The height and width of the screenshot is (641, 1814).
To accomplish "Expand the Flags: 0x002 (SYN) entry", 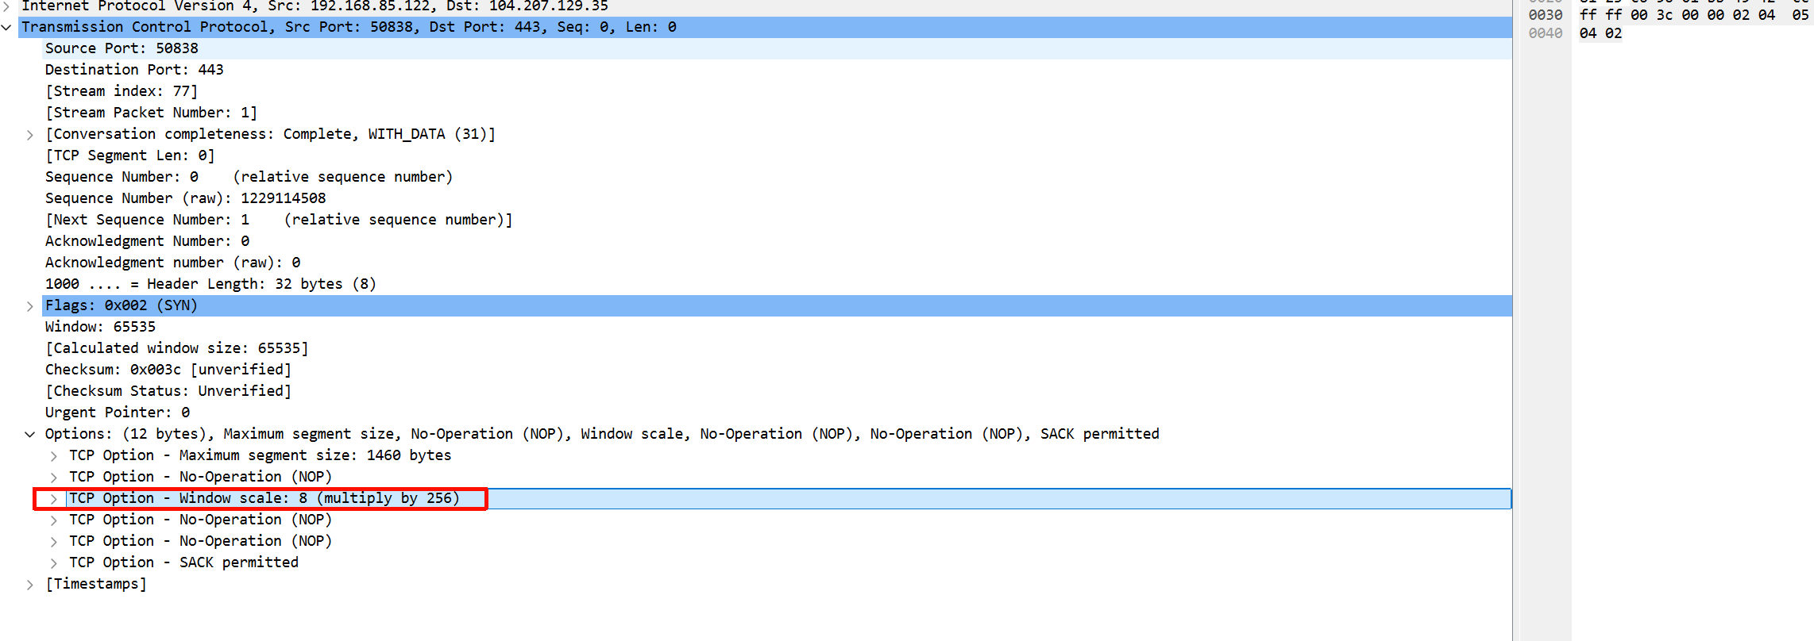I will (30, 306).
